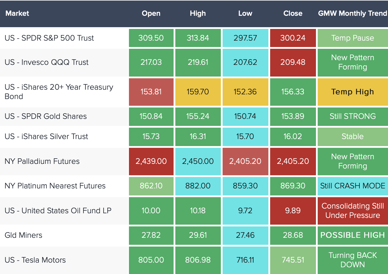Select the High column header
The height and width of the screenshot is (274, 388).
198,13
